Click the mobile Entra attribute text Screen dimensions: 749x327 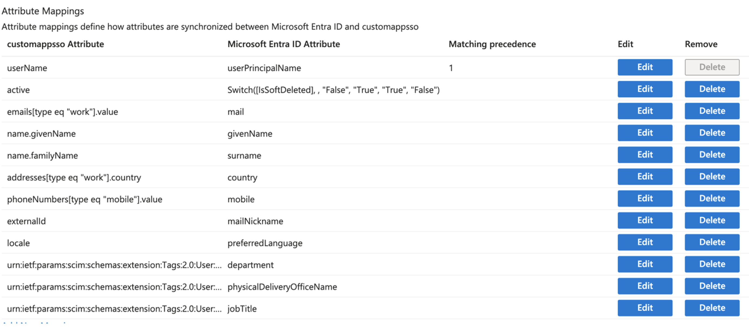(241, 199)
